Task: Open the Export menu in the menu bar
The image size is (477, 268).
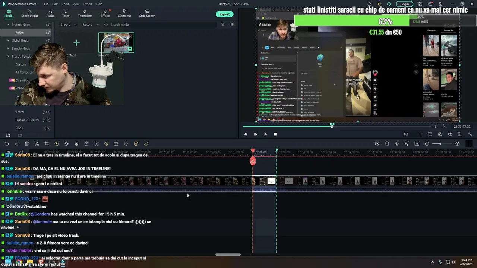Action: click(x=88, y=4)
